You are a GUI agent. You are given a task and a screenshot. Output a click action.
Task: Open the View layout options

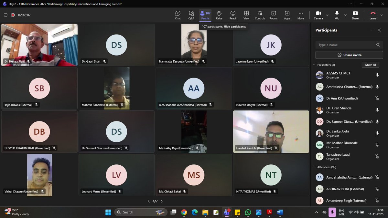[246, 15]
